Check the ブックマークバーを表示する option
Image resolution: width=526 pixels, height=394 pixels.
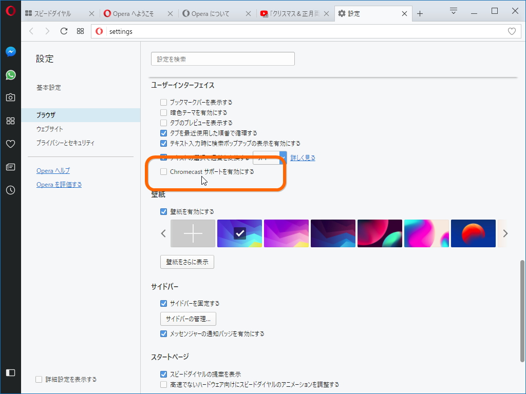(x=163, y=102)
